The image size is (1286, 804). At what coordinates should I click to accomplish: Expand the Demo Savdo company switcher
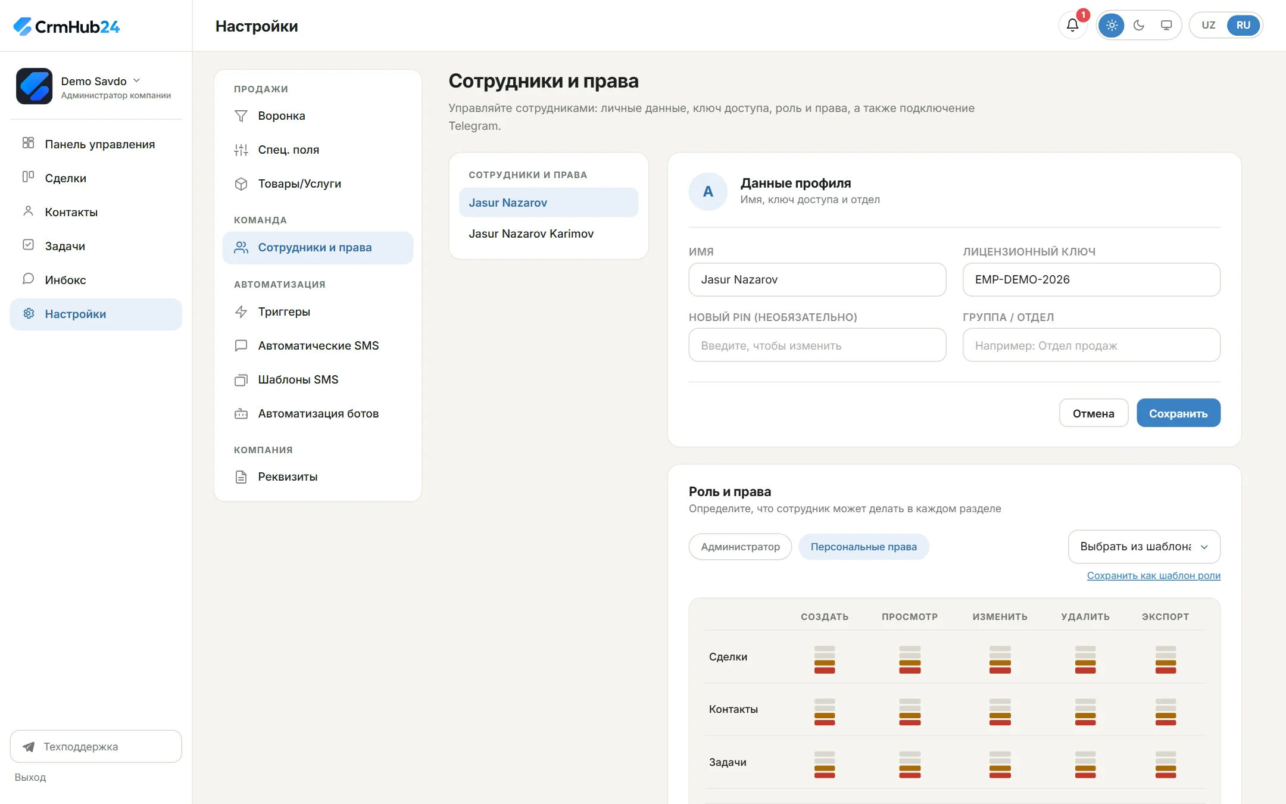point(96,86)
